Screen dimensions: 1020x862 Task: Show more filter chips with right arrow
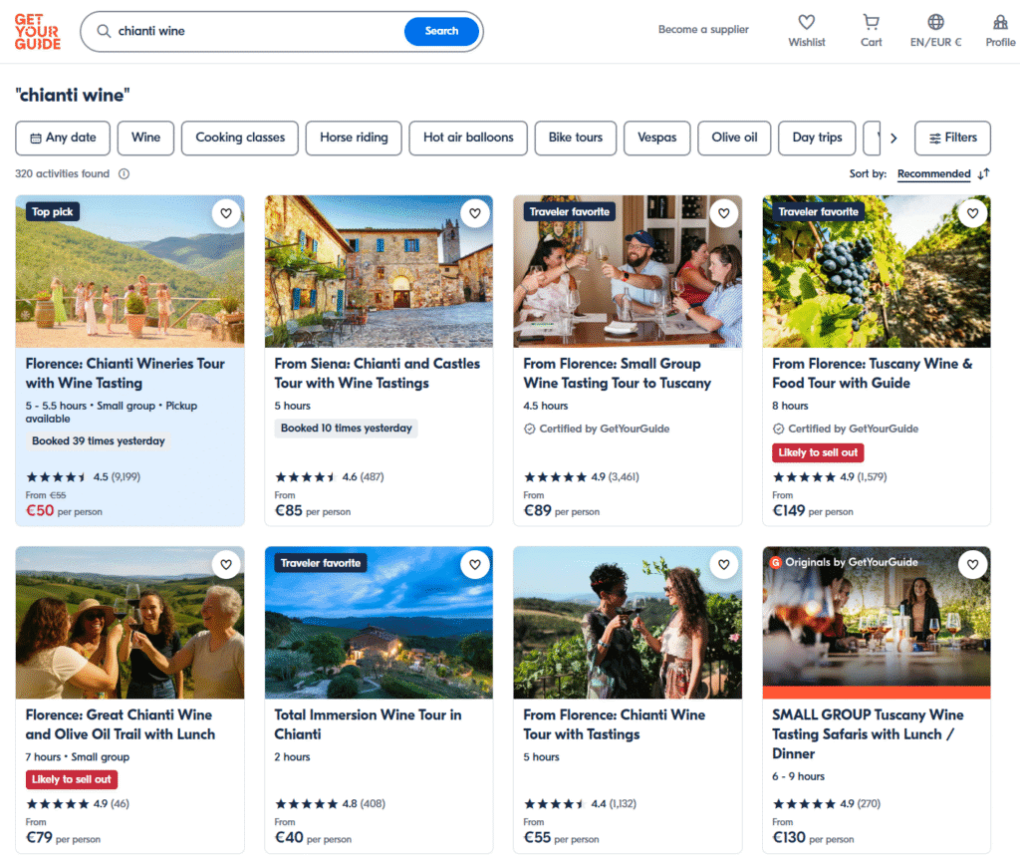(893, 138)
